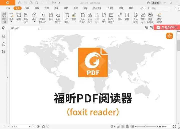This screenshot has height=129, width=180.
Task: Open the Clipboard tool (剪贴板)
Action: coord(25,18)
